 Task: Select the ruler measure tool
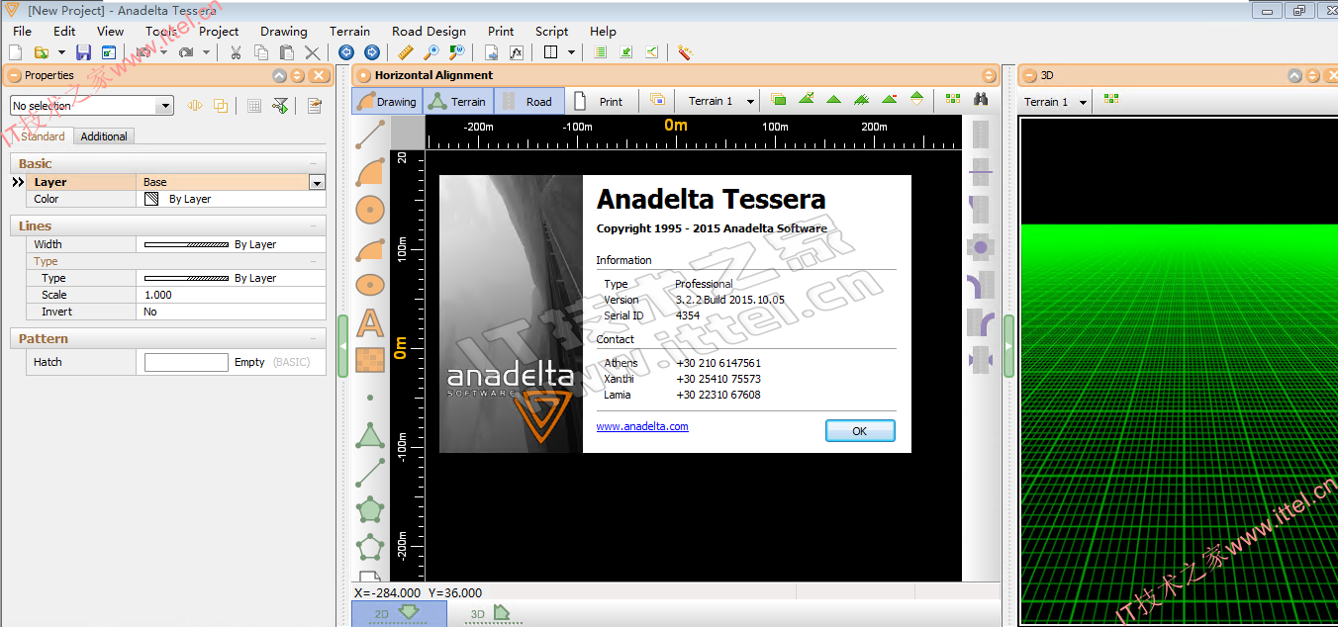click(405, 52)
